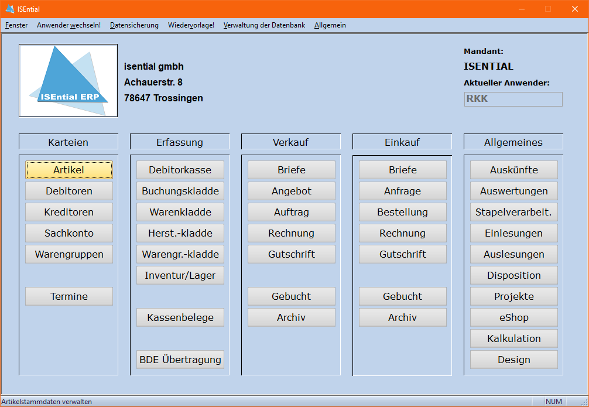Open Angebot in the Verkauf column
Screen dimensions: 589x407
292,191
